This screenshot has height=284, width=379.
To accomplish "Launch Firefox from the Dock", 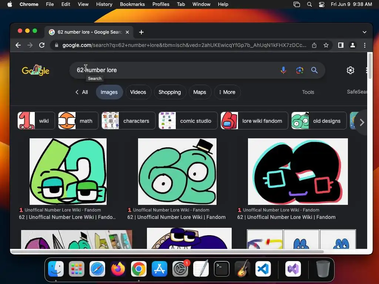I will [x=118, y=269].
